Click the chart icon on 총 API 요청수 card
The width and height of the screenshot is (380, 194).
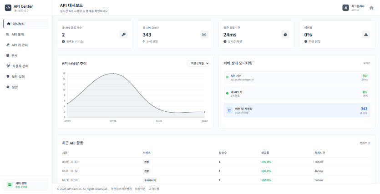[204, 35]
